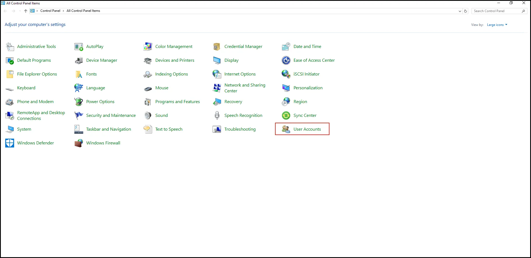Open the Power Options icon
This screenshot has height=258, width=531.
(x=79, y=102)
